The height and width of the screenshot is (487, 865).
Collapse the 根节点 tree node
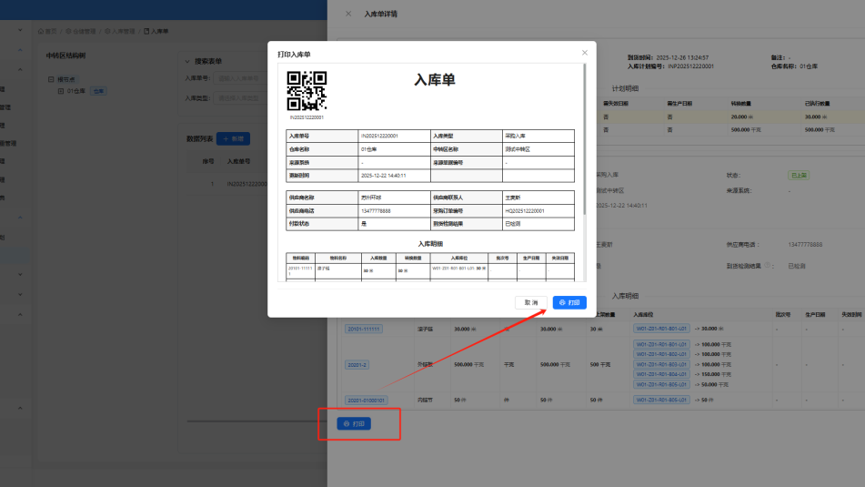51,79
